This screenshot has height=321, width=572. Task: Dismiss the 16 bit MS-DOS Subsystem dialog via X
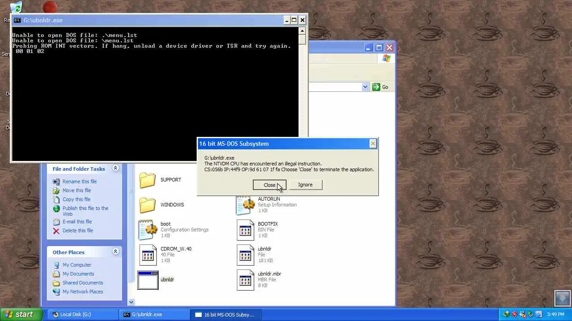373,144
